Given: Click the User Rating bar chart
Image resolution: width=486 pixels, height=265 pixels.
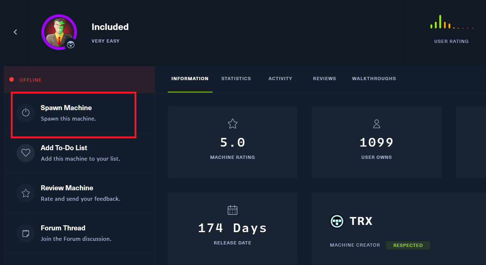Looking at the screenshot, I should tap(451, 22).
